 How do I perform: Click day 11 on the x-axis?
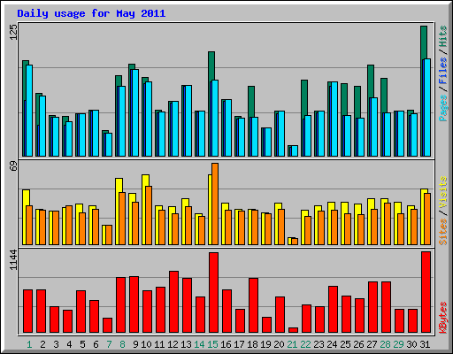159,344
